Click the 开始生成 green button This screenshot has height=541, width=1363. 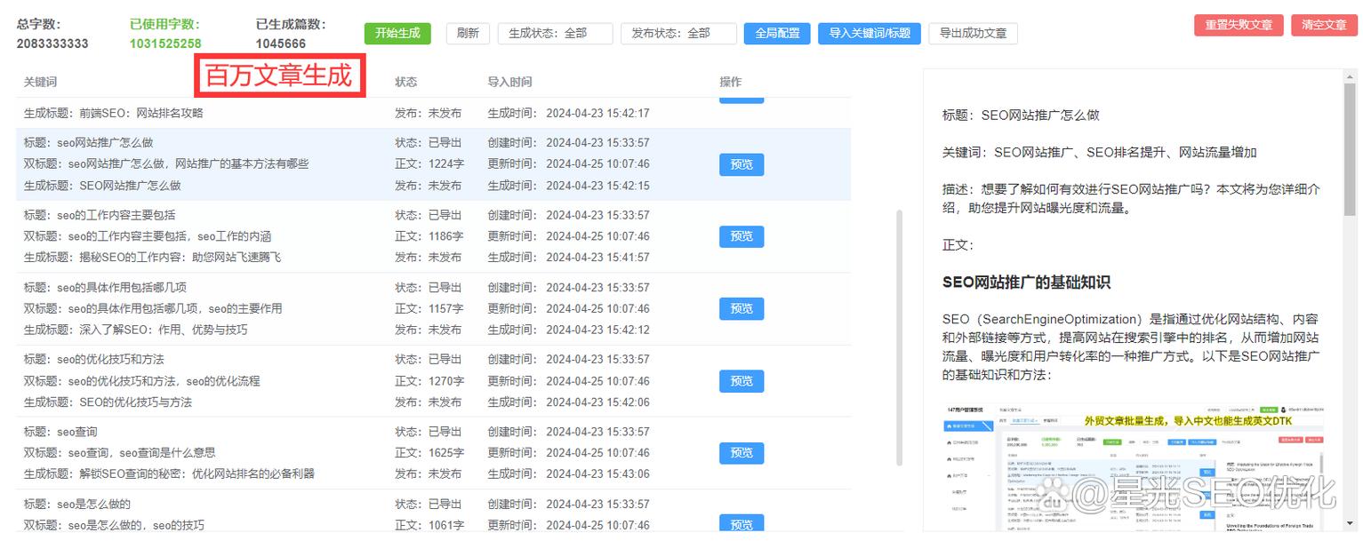[397, 33]
